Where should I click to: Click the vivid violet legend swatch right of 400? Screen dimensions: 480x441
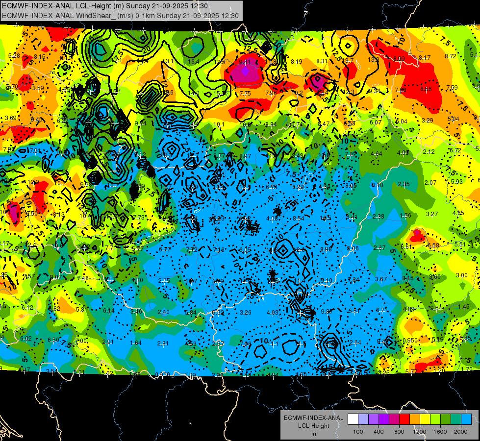(x=384, y=419)
